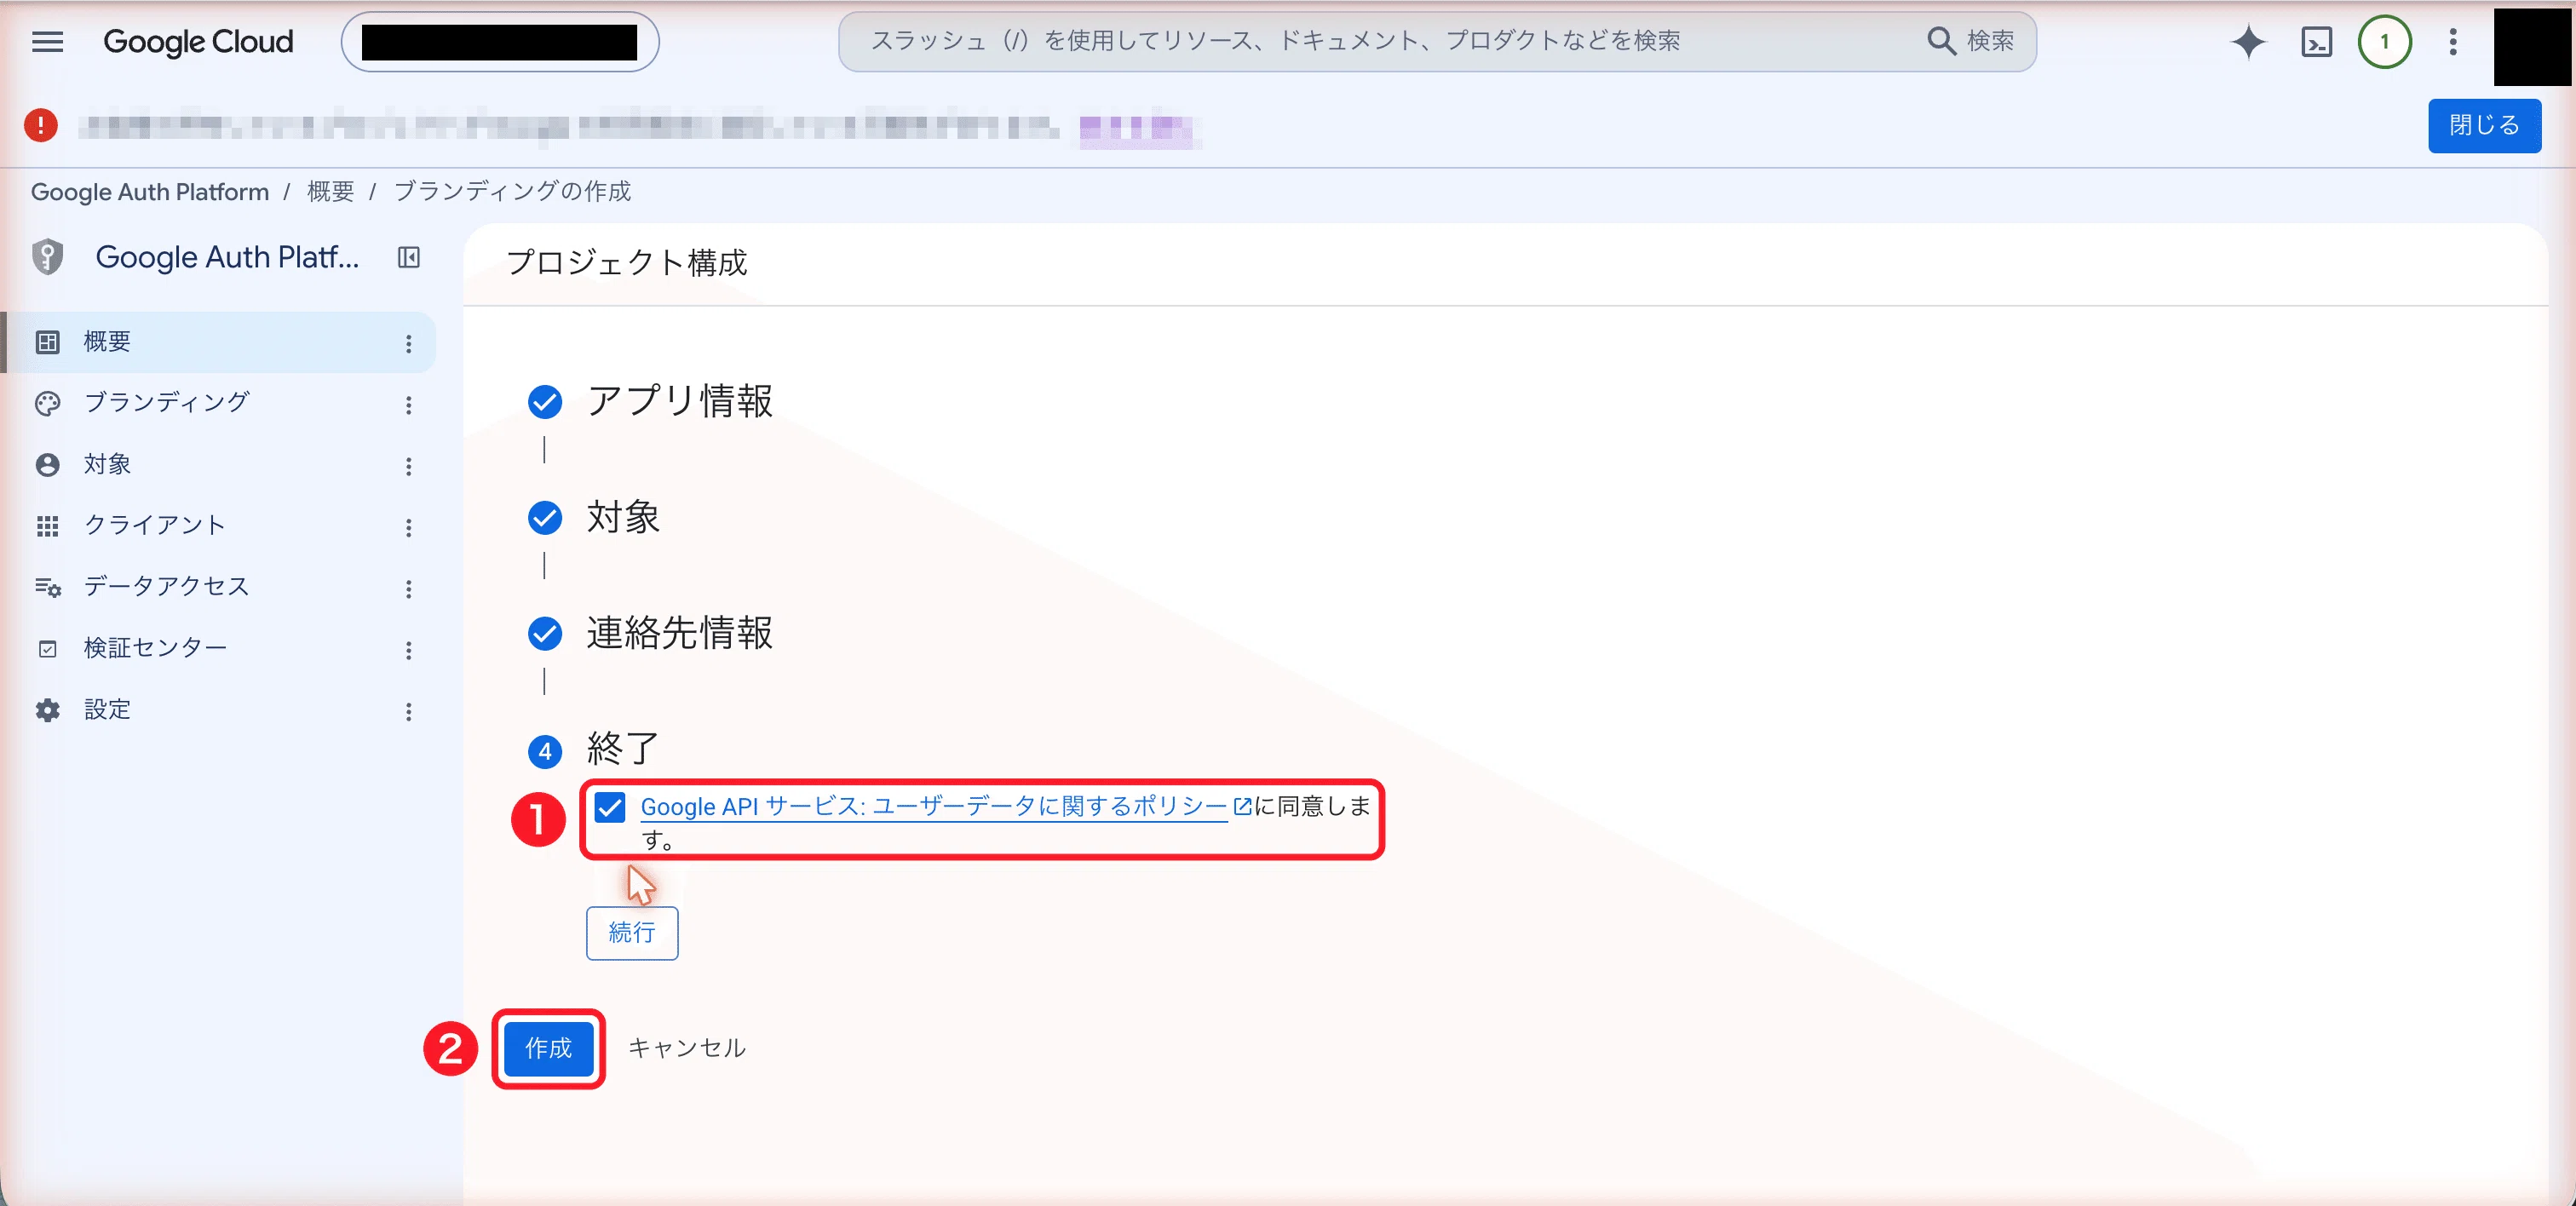Screen dimensions: 2576x1206
Task: Open the Google API サービス user data policy link
Action: tap(945, 807)
